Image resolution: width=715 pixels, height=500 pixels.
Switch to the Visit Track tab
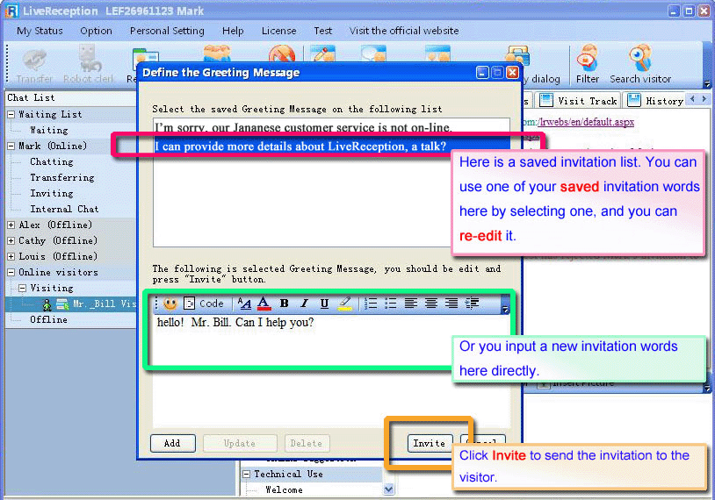(x=578, y=101)
